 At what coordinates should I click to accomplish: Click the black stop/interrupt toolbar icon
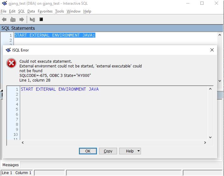(x=41, y=19)
